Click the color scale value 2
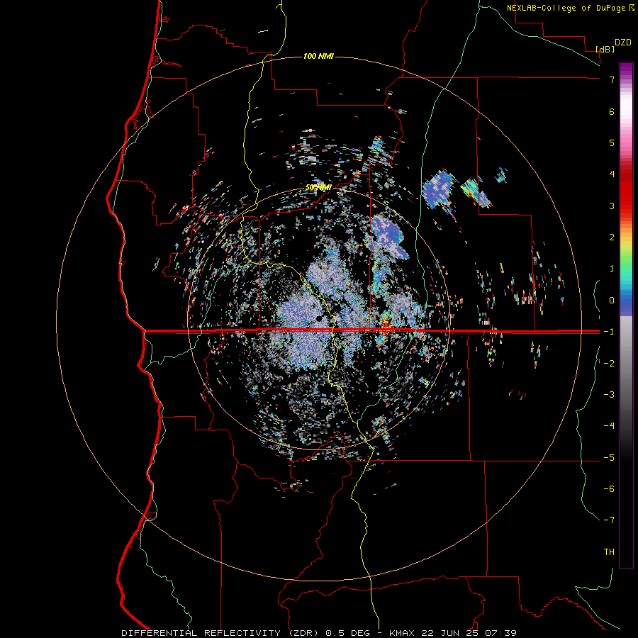 (x=612, y=237)
